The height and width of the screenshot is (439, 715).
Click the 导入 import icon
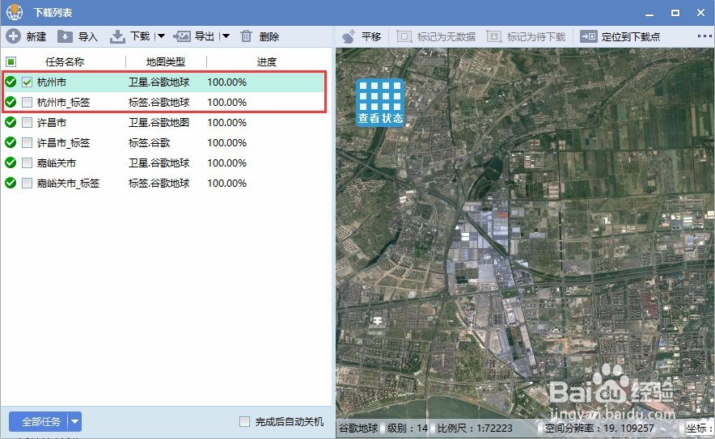click(65, 36)
